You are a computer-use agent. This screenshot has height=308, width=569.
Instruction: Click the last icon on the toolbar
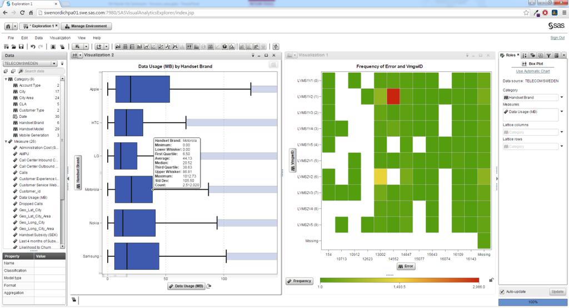pos(276,47)
